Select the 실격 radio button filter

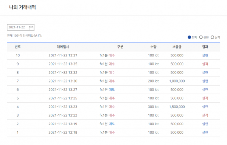point(212,37)
